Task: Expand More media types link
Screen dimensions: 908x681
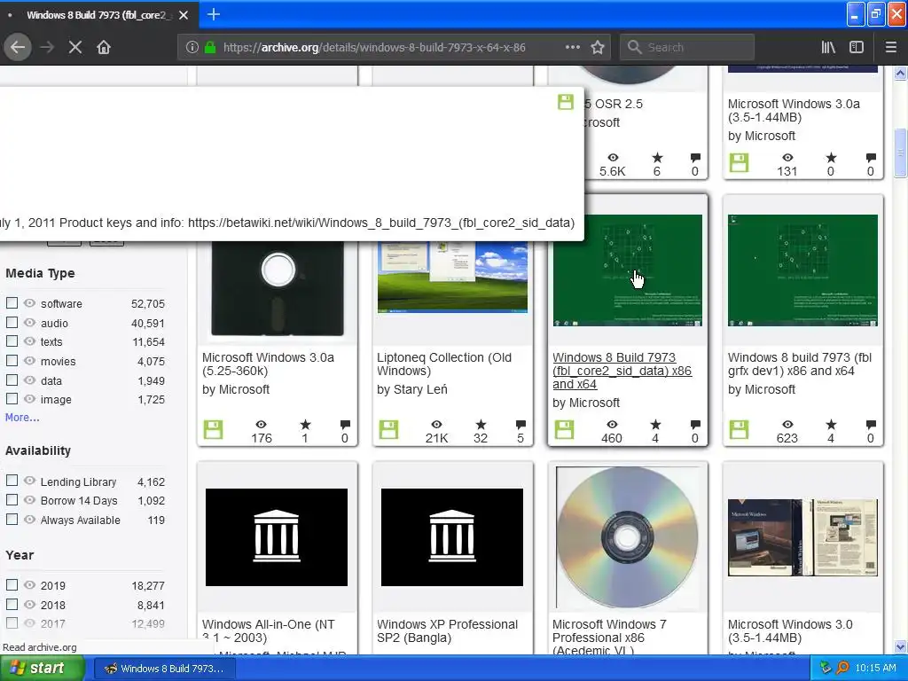Action: coord(22,418)
